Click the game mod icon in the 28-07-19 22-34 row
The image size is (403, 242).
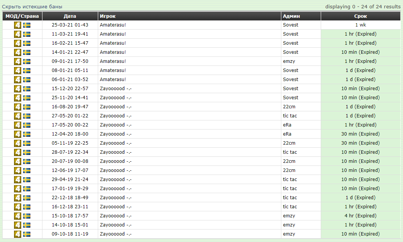click(x=17, y=152)
